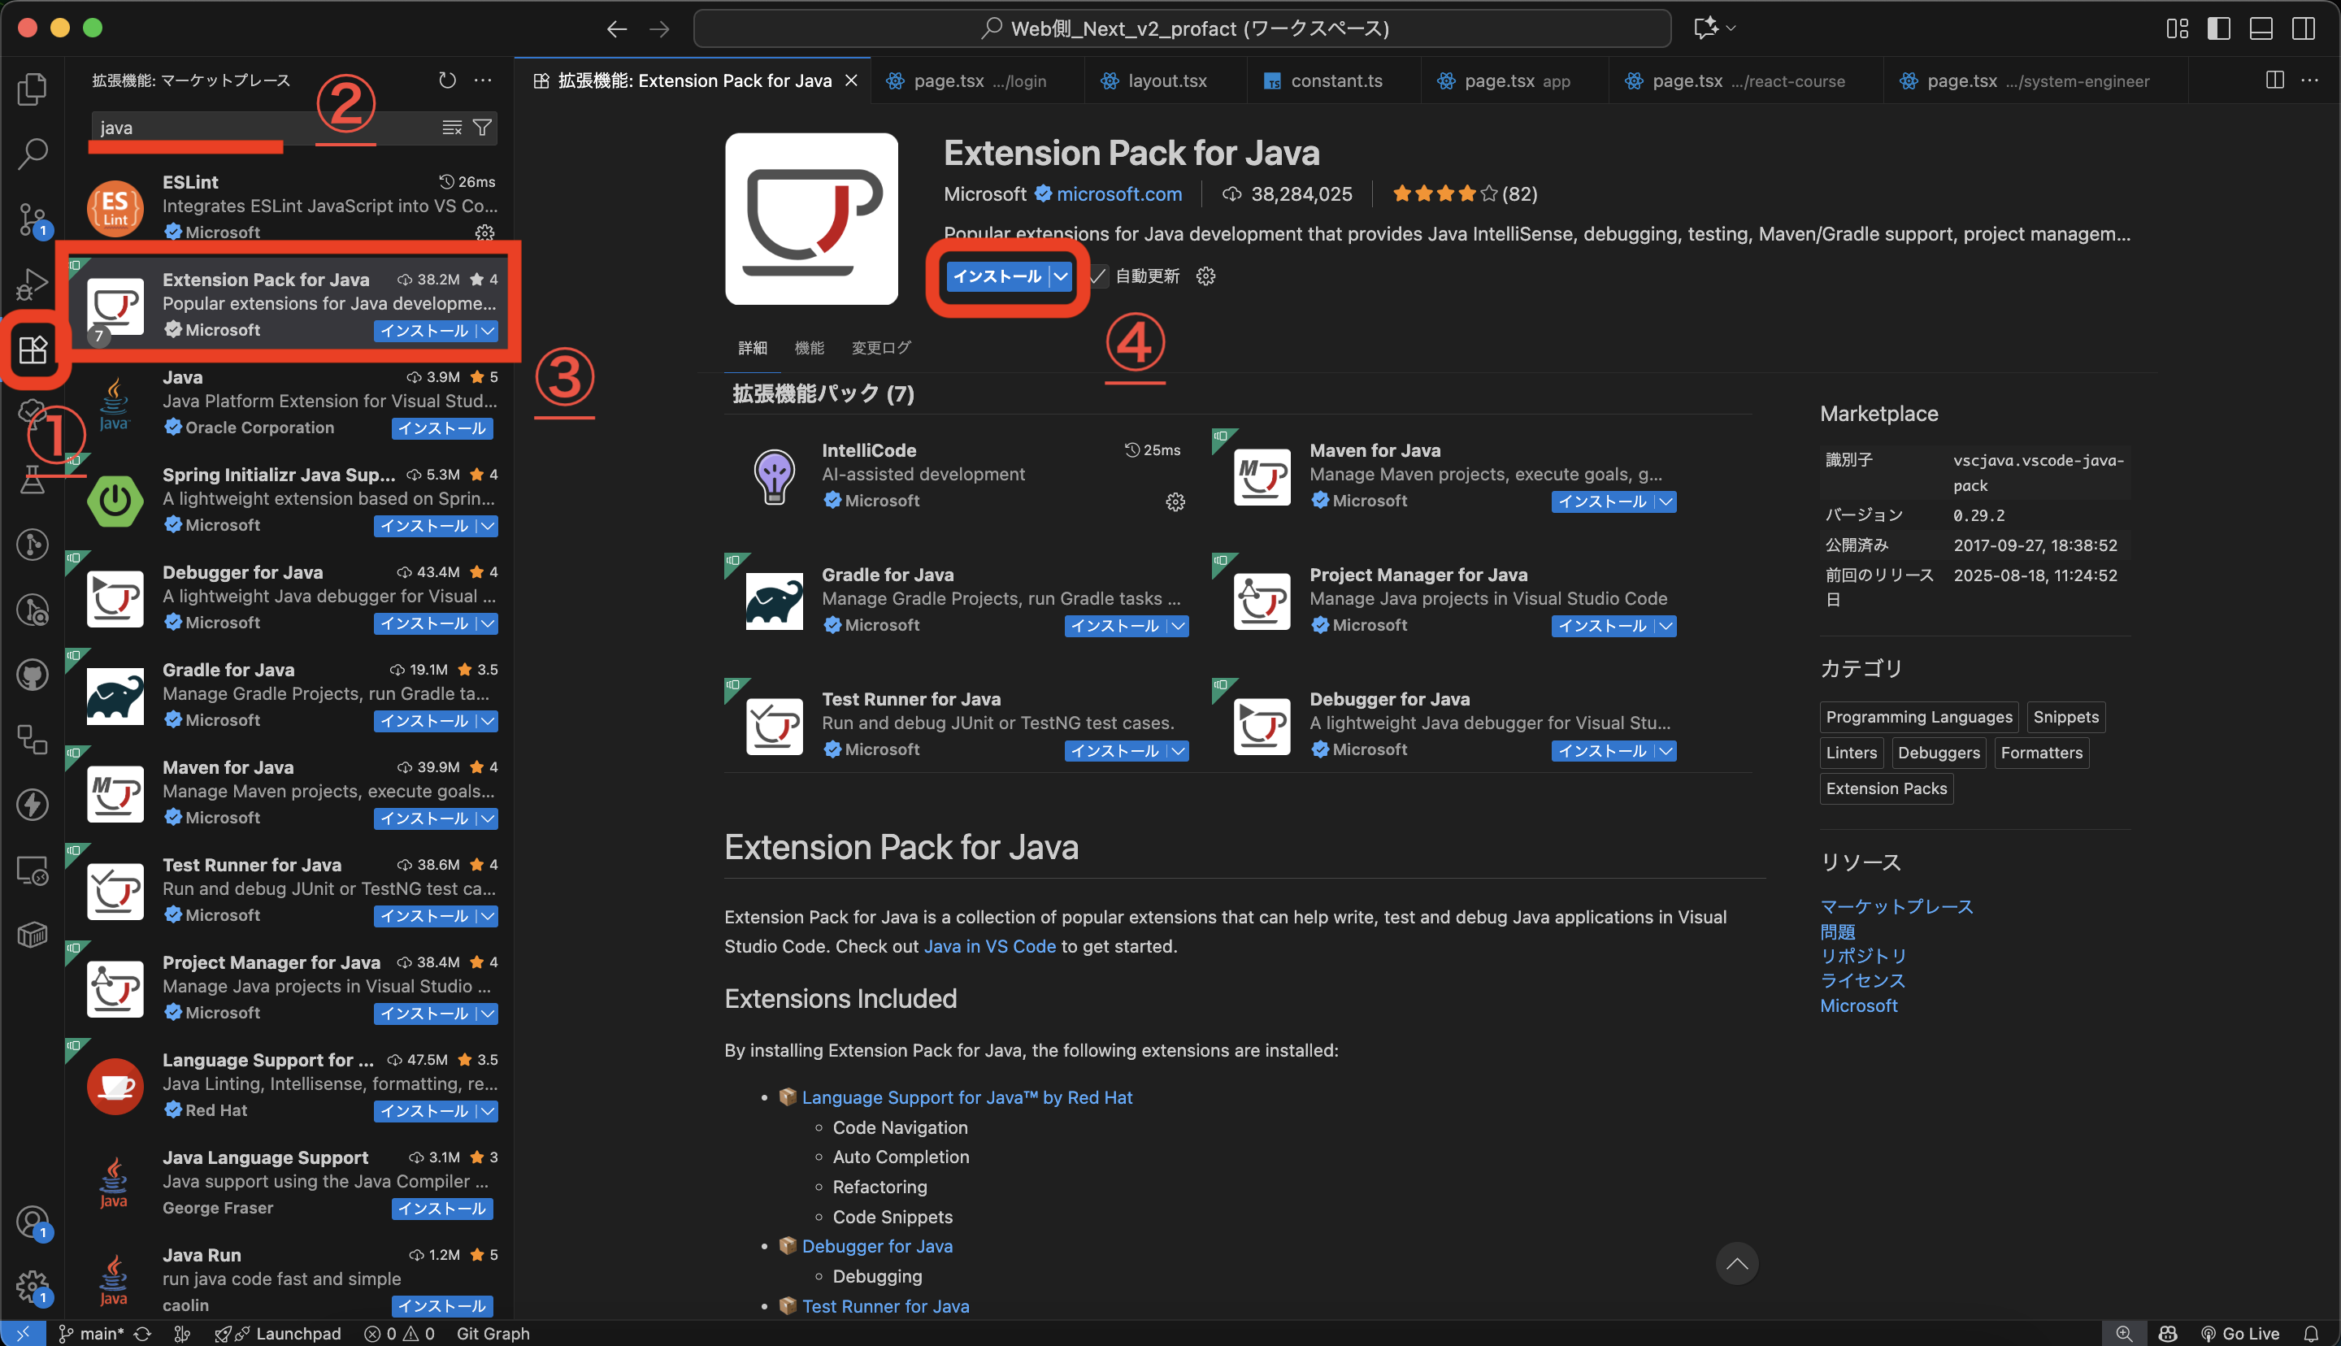Switch to the 機能 tab on the extension page

coord(809,347)
